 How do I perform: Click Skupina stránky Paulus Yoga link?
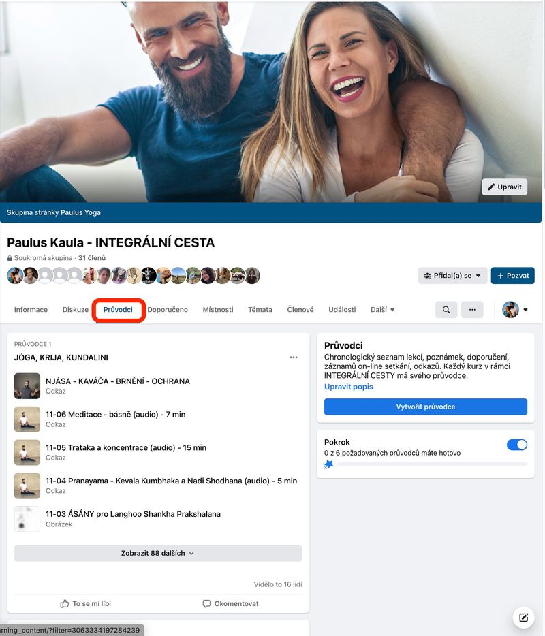(x=54, y=212)
